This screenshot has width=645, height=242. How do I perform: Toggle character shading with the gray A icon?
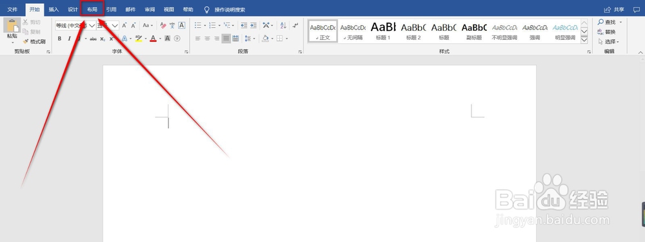(168, 39)
